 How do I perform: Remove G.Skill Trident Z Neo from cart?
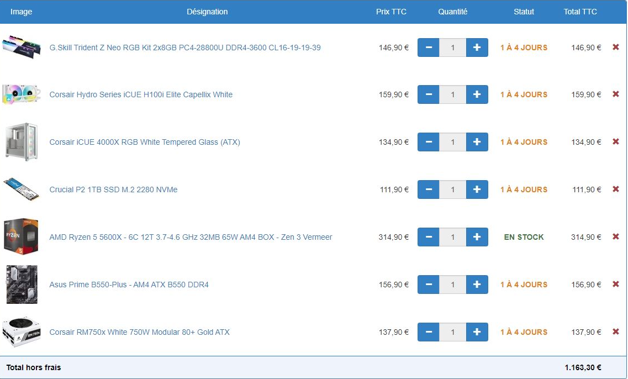point(616,48)
